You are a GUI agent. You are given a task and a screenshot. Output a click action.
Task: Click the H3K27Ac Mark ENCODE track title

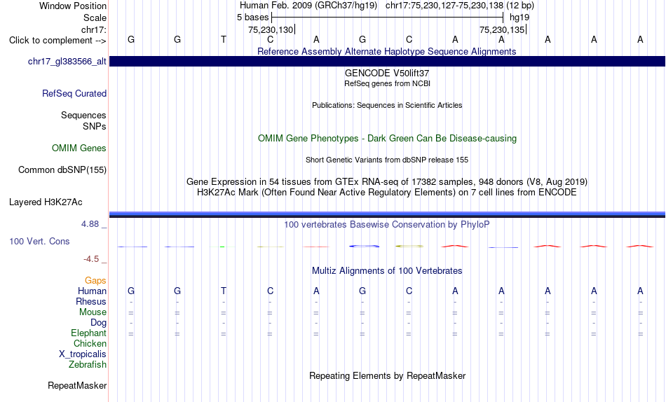(x=387, y=193)
